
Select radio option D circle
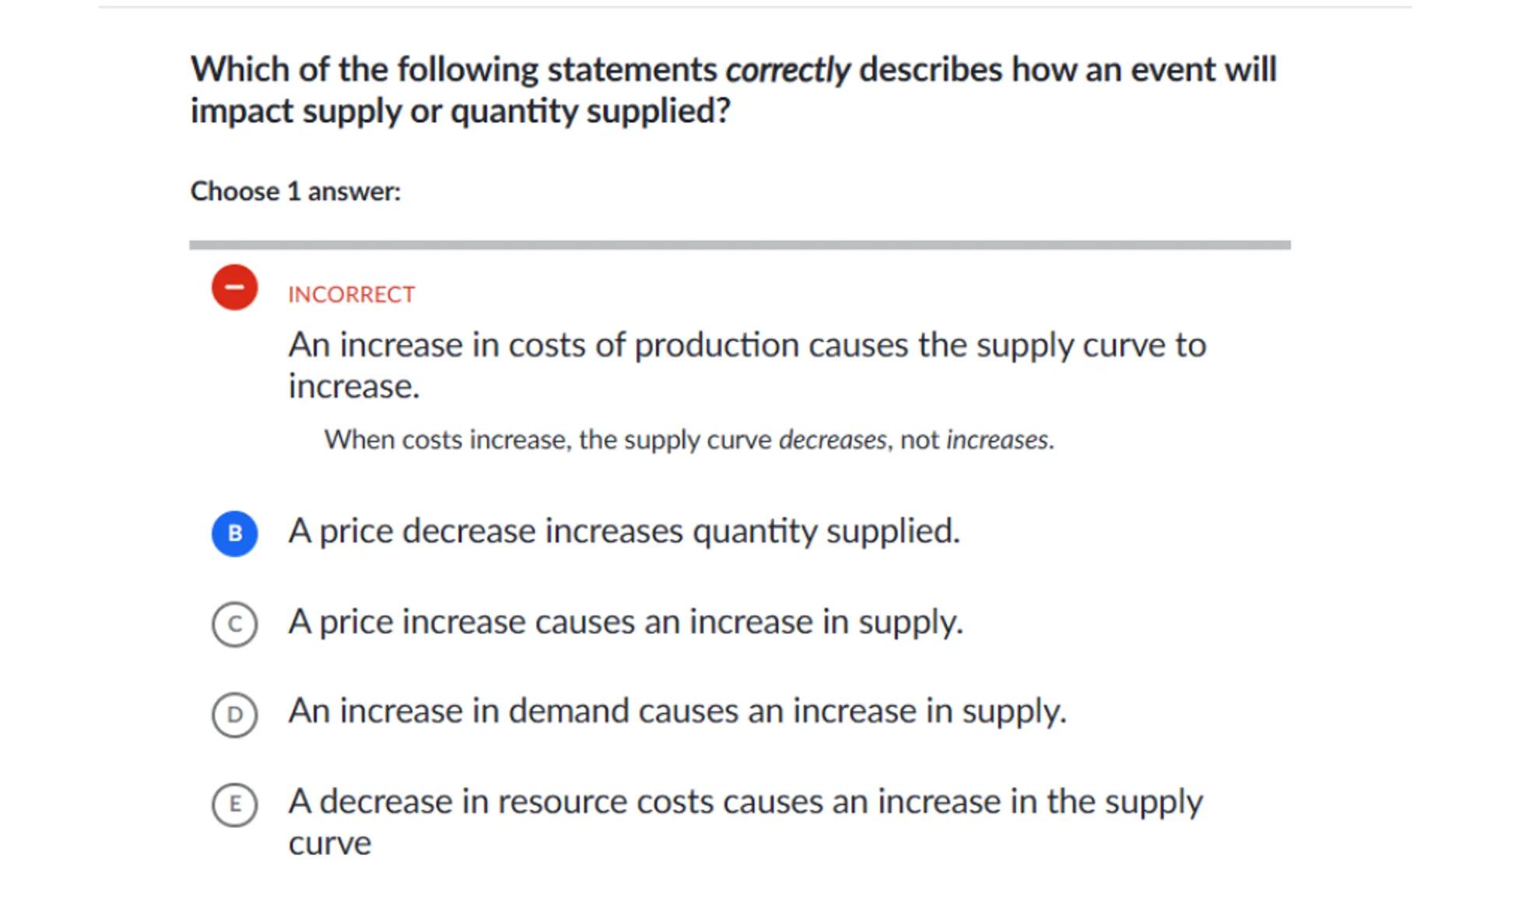click(x=234, y=714)
